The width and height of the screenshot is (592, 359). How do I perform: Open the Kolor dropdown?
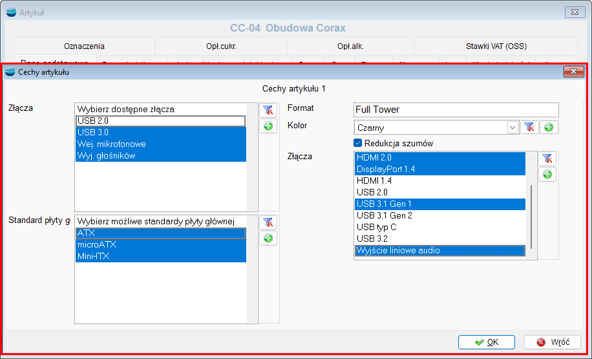(x=513, y=128)
